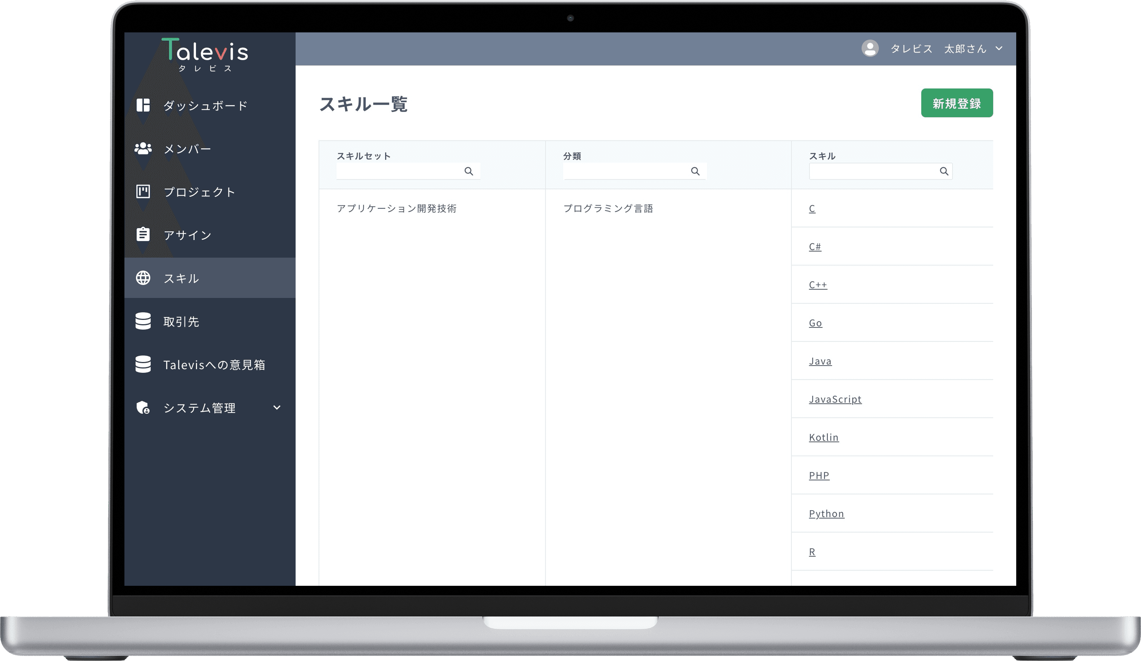The image size is (1141, 661).
Task: Click the システム管理 shield icon
Action: pos(143,407)
